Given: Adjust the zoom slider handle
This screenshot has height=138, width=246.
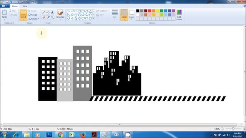Looking at the screenshot, I should [233, 129].
